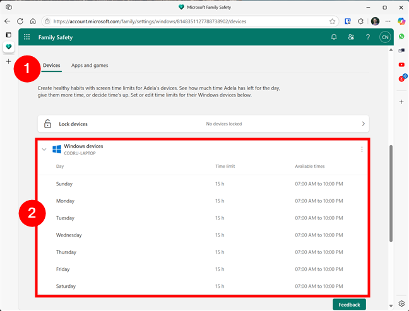
Task: Refresh the current page
Action: 20,21
